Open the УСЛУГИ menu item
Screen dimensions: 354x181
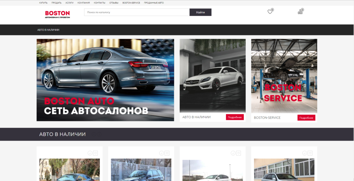click(x=69, y=3)
